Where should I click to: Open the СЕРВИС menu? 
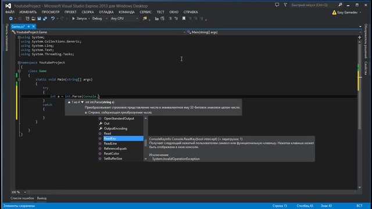coord(145,12)
